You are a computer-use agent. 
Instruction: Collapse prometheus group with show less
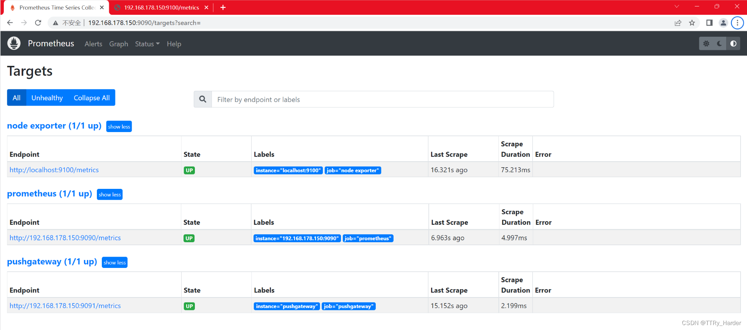click(x=110, y=195)
